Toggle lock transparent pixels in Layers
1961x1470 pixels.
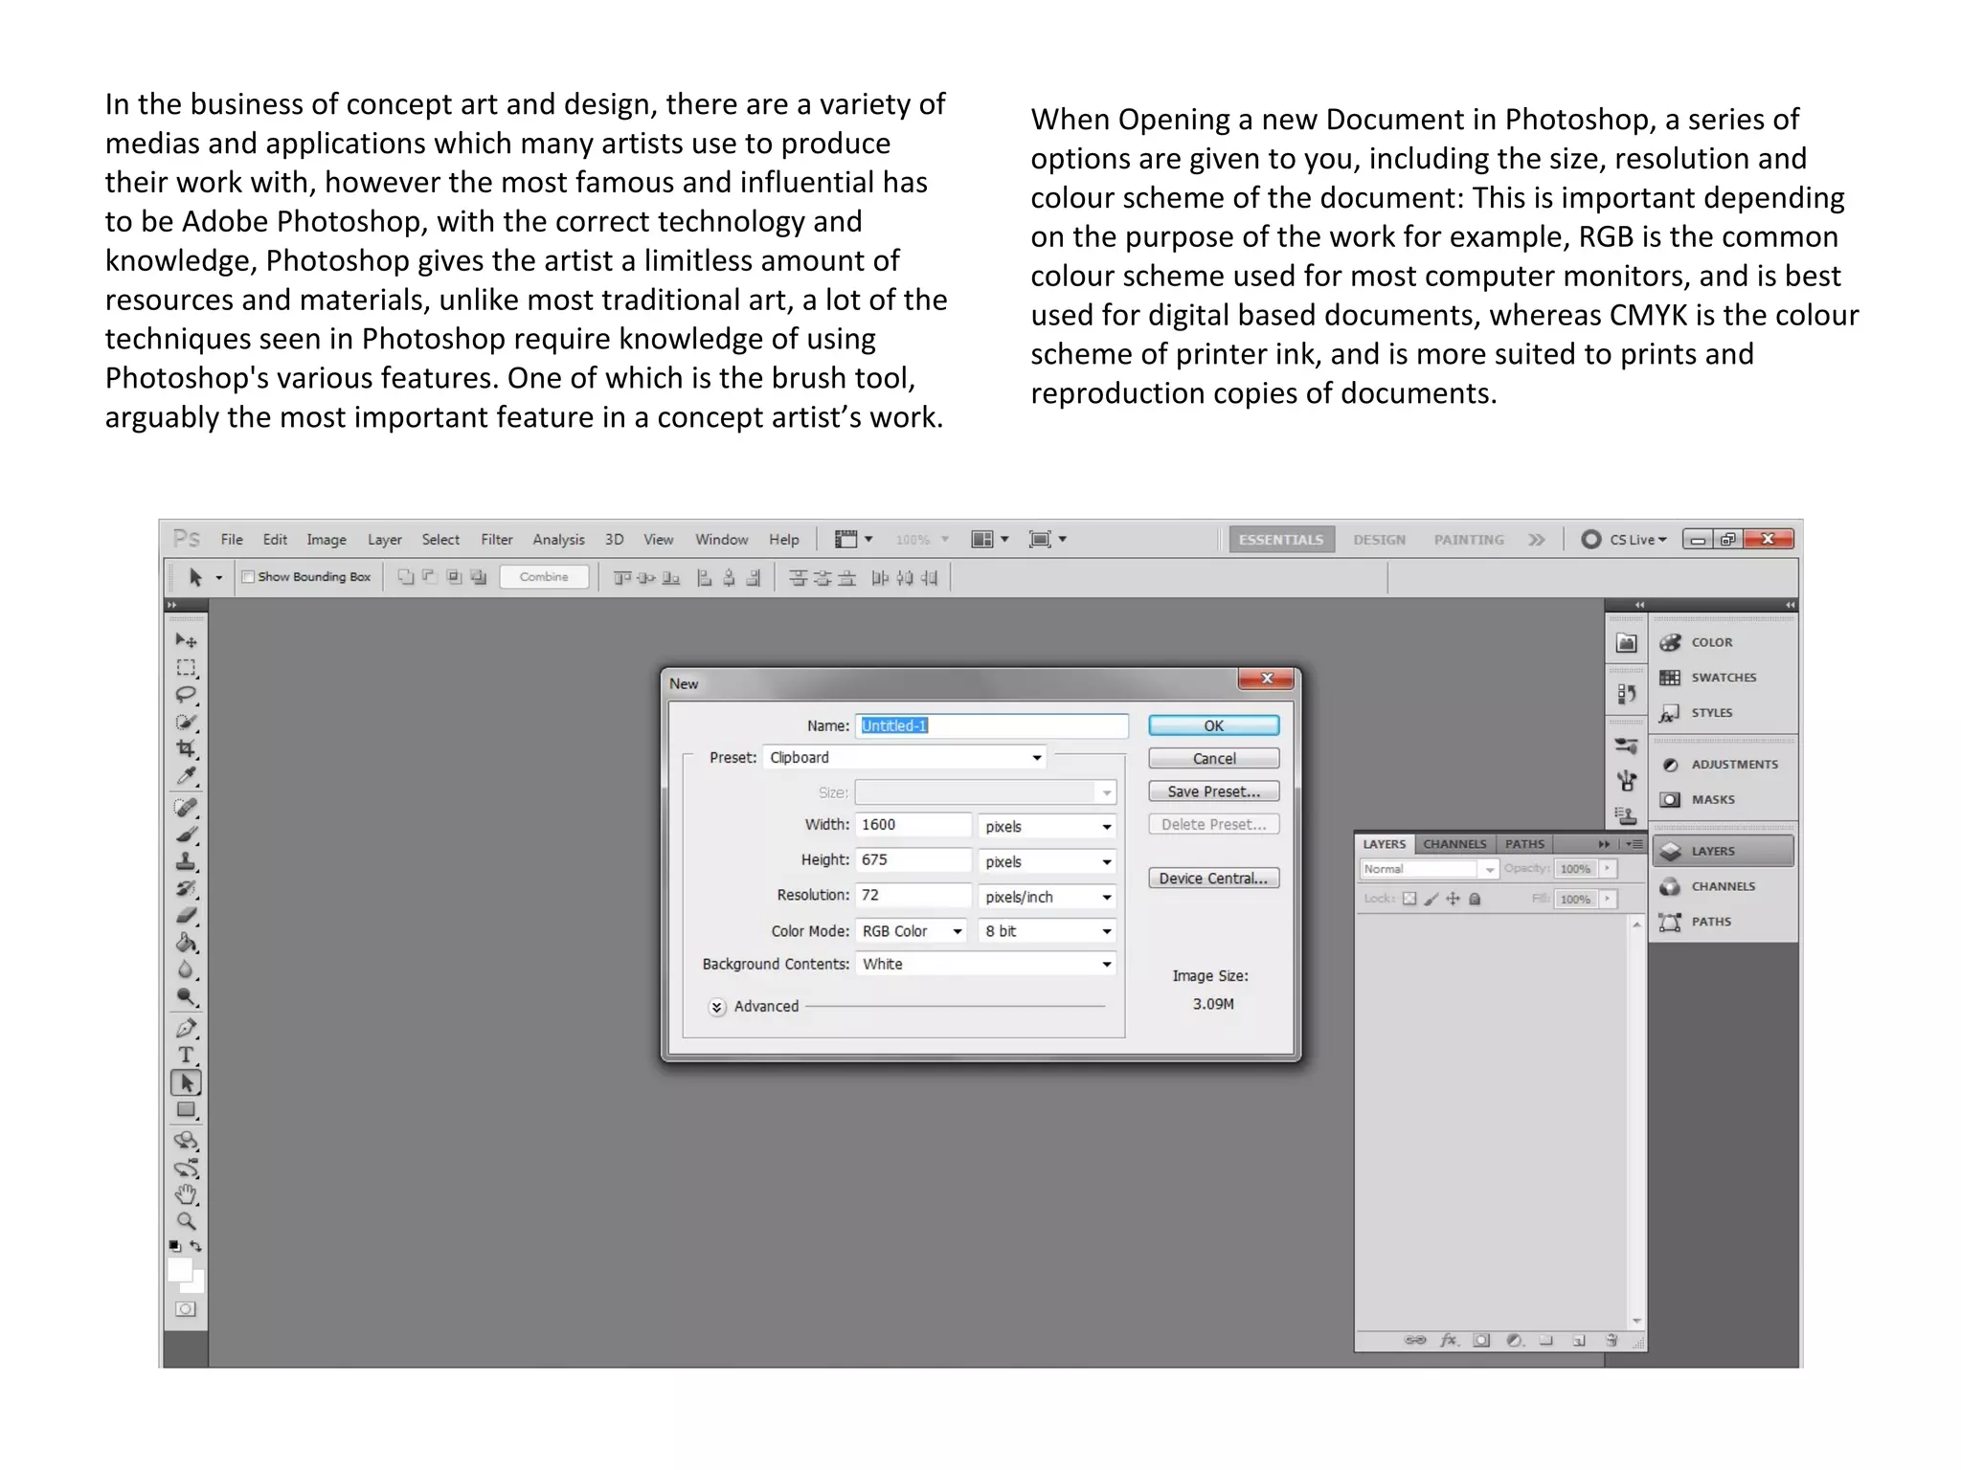pos(1409,899)
